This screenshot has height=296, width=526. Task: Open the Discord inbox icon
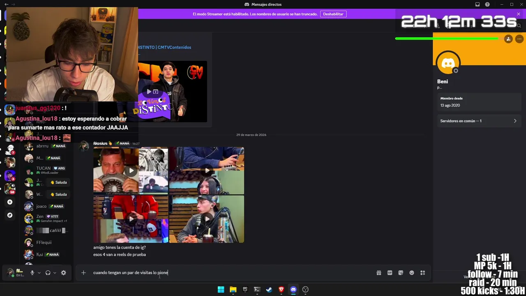(x=478, y=5)
